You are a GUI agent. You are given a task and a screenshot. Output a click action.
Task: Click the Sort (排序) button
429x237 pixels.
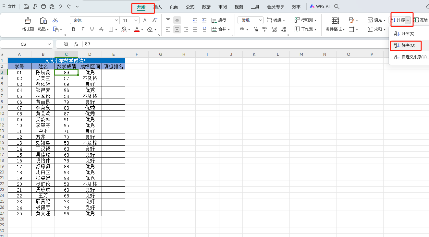click(x=398, y=20)
